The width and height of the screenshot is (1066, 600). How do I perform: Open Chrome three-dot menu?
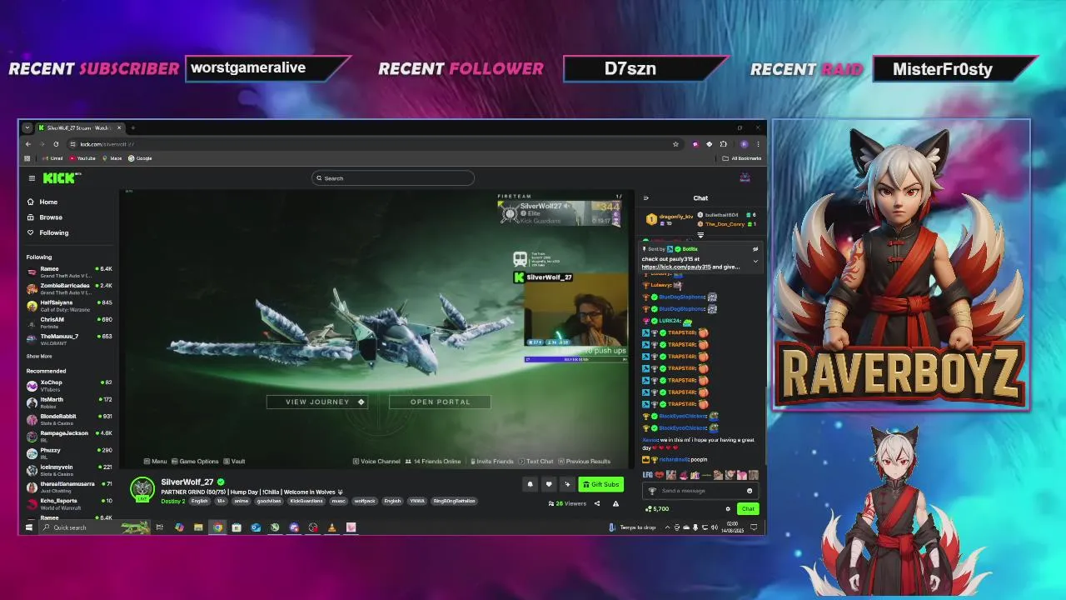pos(758,144)
